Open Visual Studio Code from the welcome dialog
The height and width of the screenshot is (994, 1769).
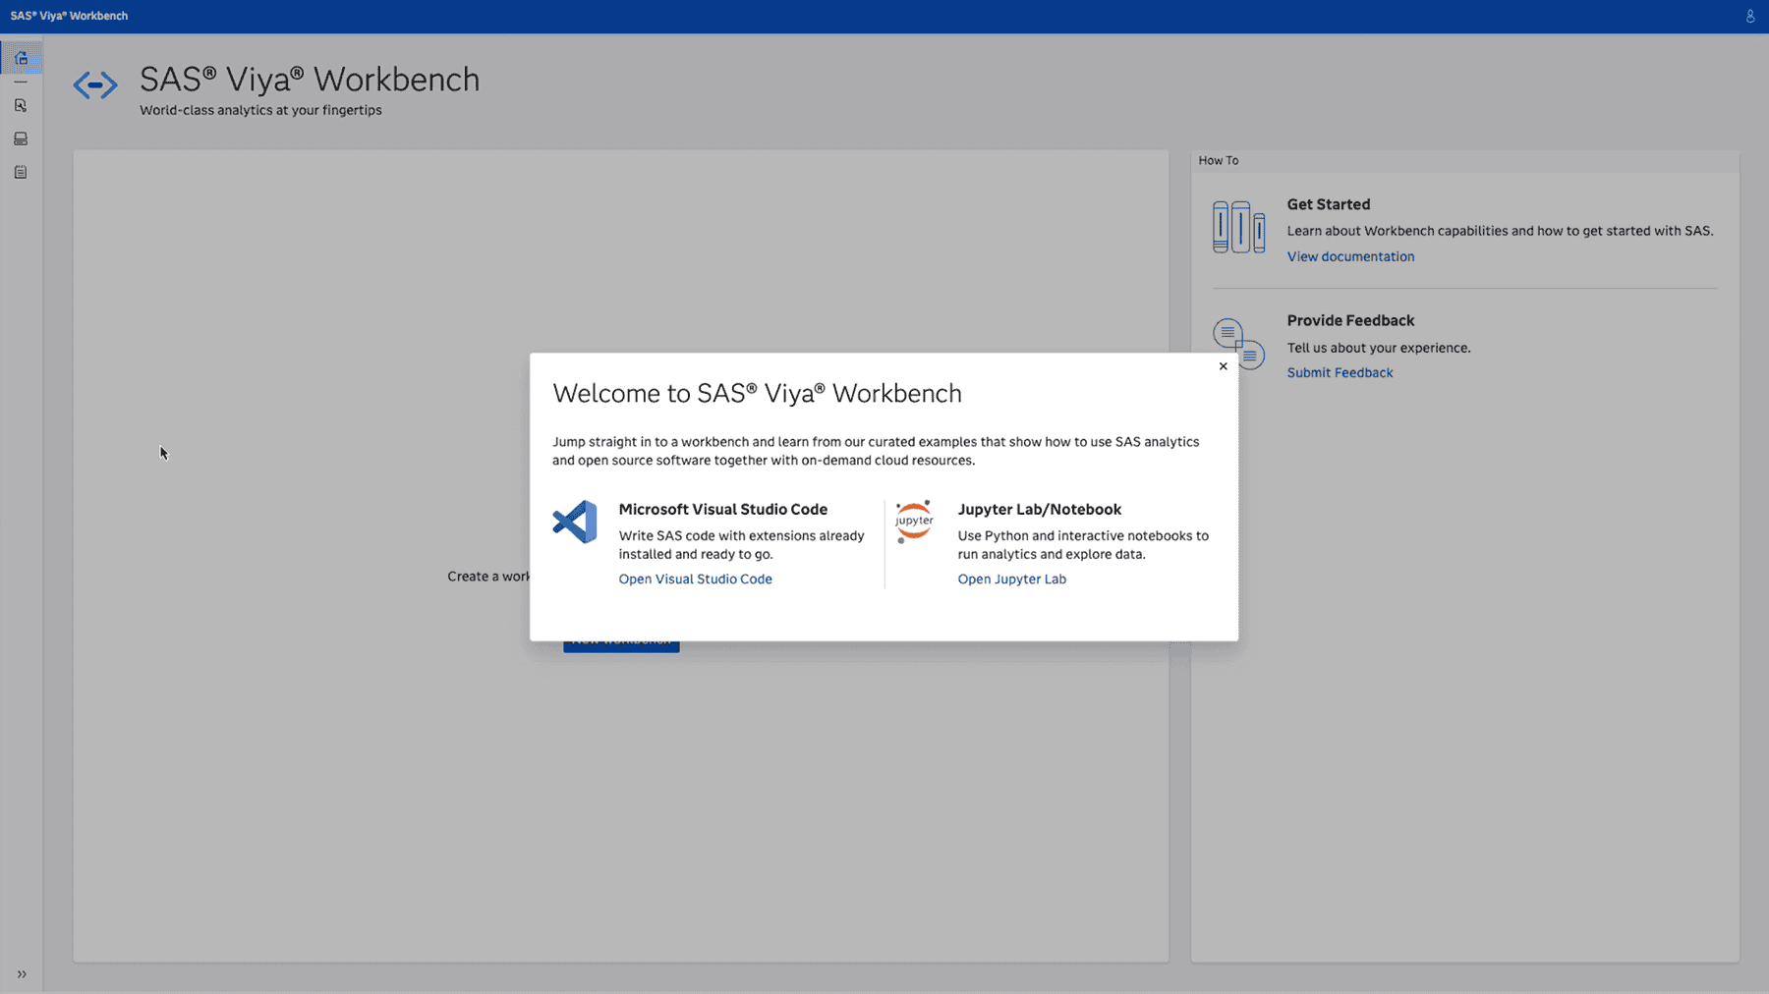(695, 579)
